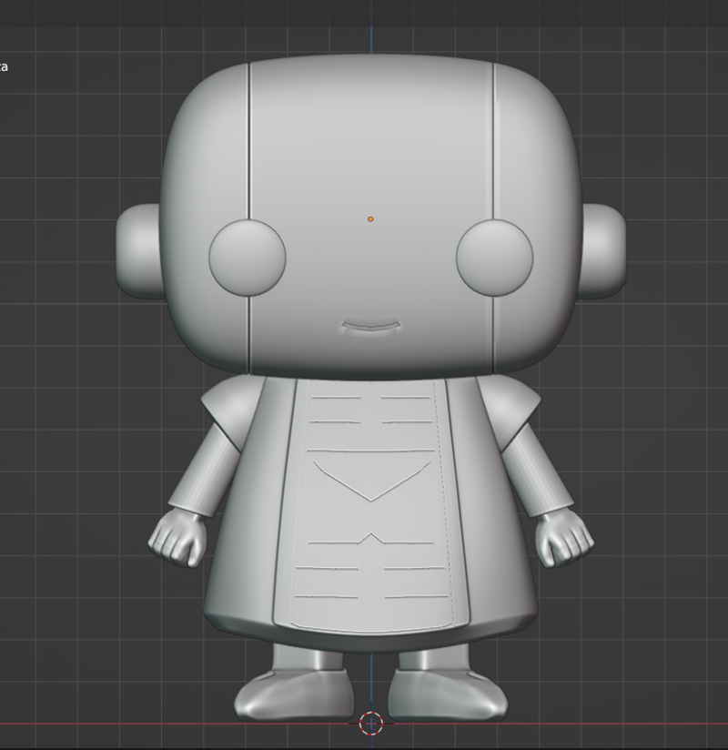Click the round eye on the viewer's right
Image resolution: width=728 pixels, height=750 pixels.
[x=494, y=258]
